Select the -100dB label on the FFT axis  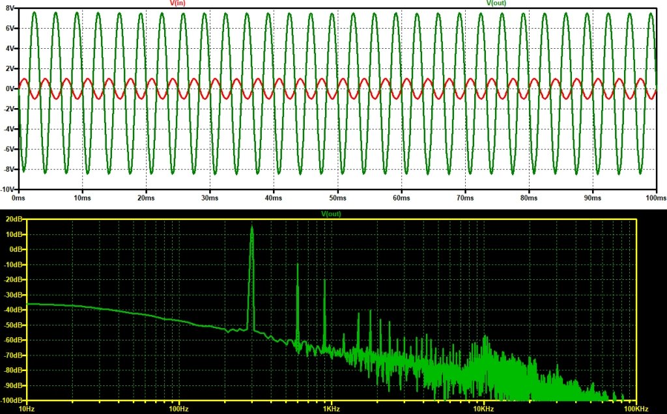coord(12,400)
